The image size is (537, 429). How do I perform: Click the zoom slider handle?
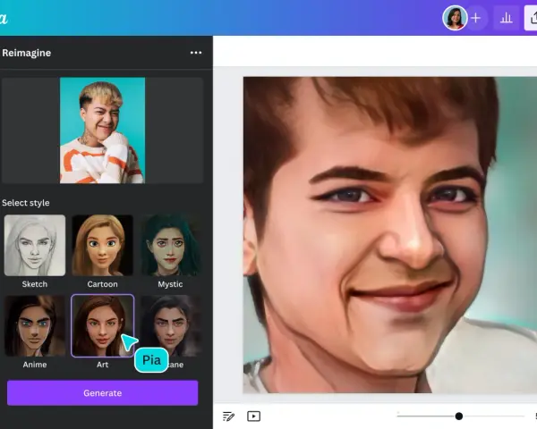pyautogui.click(x=459, y=416)
